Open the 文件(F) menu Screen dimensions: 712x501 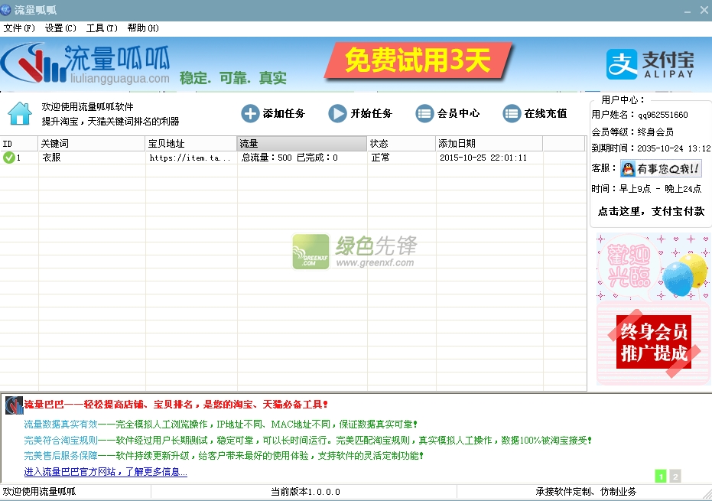click(19, 28)
